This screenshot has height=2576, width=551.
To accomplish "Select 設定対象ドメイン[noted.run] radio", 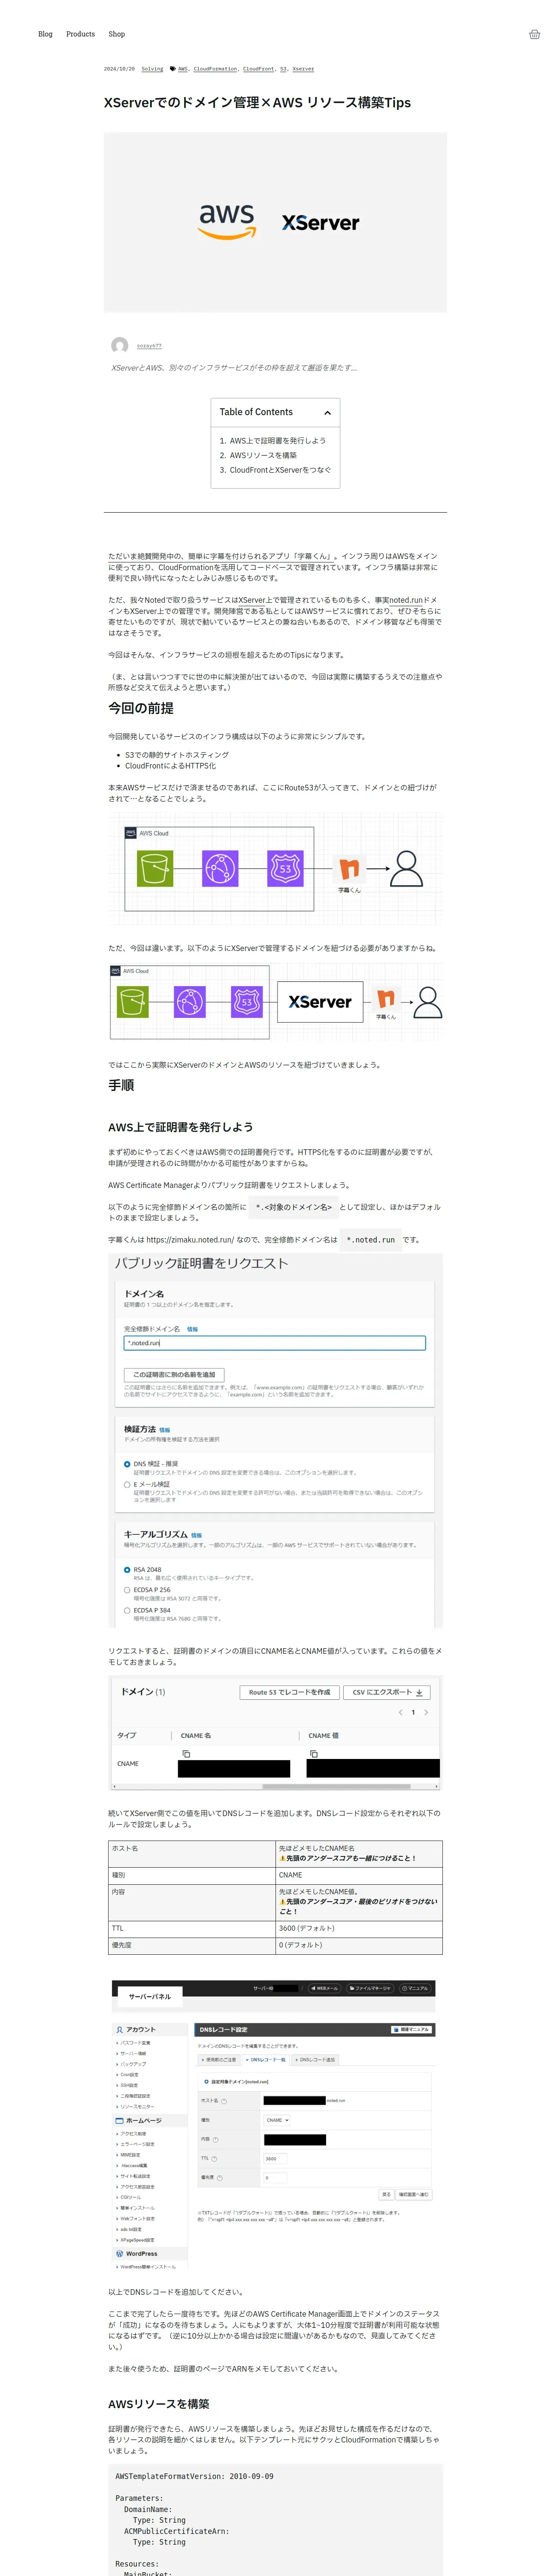I will pyautogui.click(x=206, y=2082).
